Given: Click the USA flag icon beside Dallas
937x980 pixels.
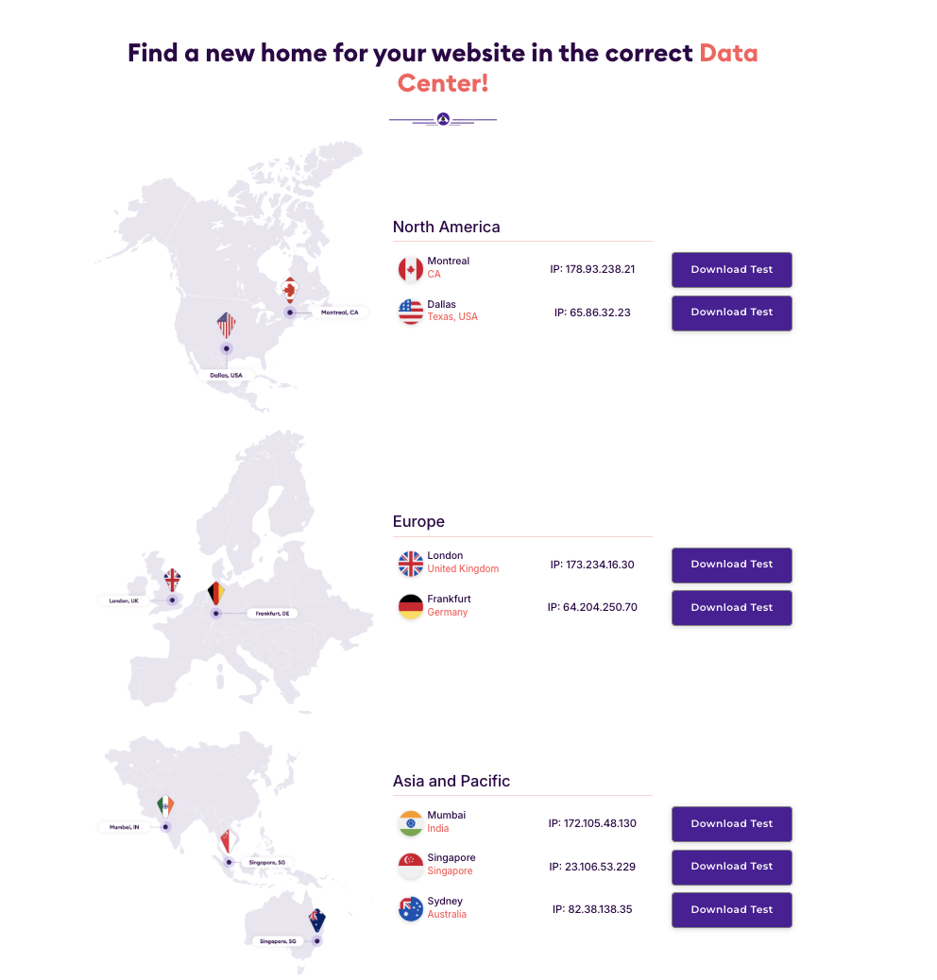Looking at the screenshot, I should point(411,312).
